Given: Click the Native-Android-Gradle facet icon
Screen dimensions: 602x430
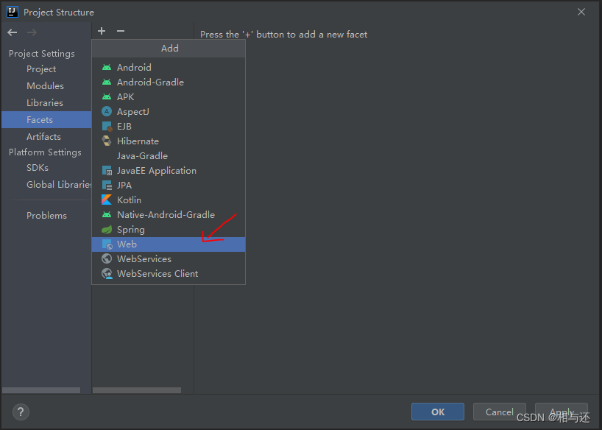Looking at the screenshot, I should (x=107, y=215).
